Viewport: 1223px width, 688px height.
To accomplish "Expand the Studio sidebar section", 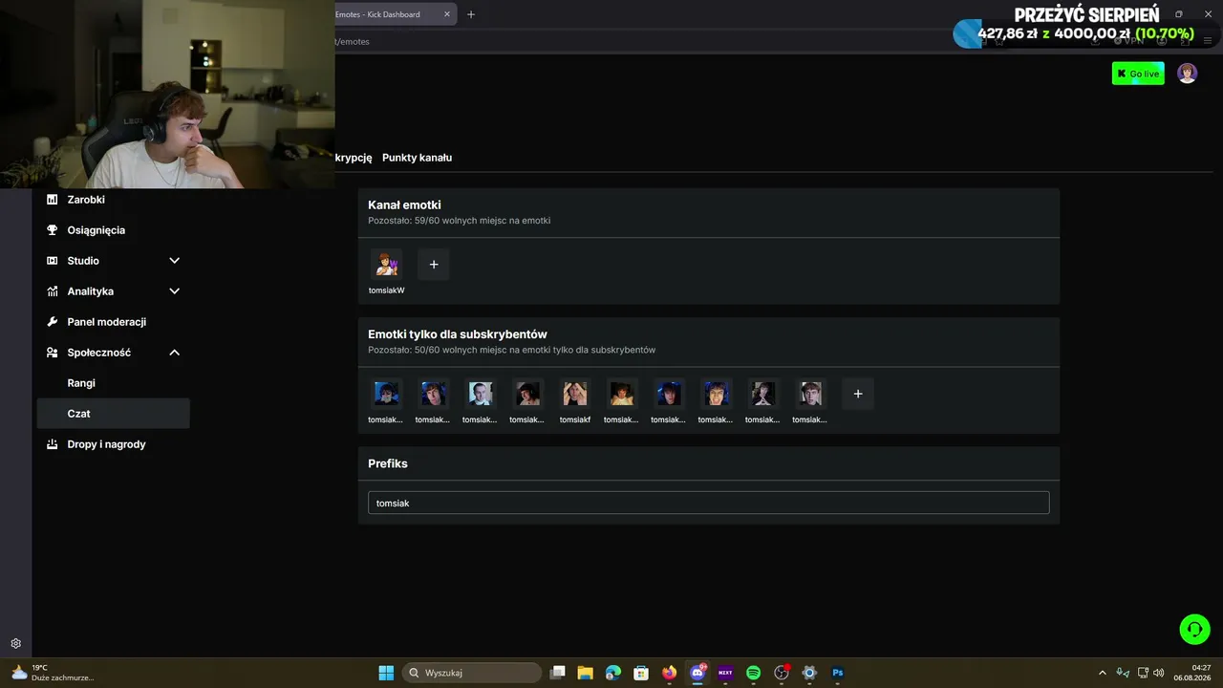I will click(x=175, y=261).
